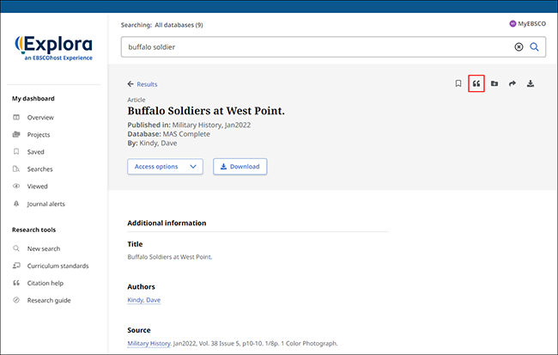The height and width of the screenshot is (355, 558).
Task: Add article to project folder icon
Action: pyautogui.click(x=494, y=83)
